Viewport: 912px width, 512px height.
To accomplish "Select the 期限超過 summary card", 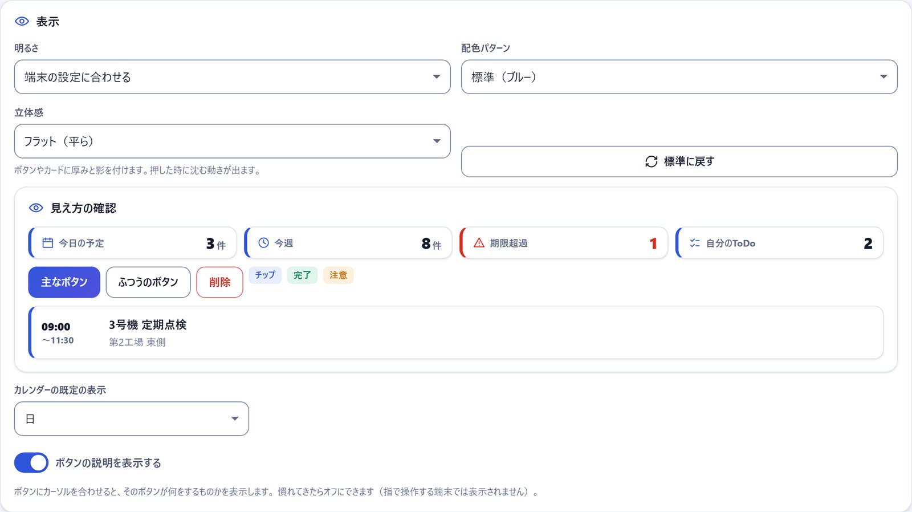I will pyautogui.click(x=564, y=243).
